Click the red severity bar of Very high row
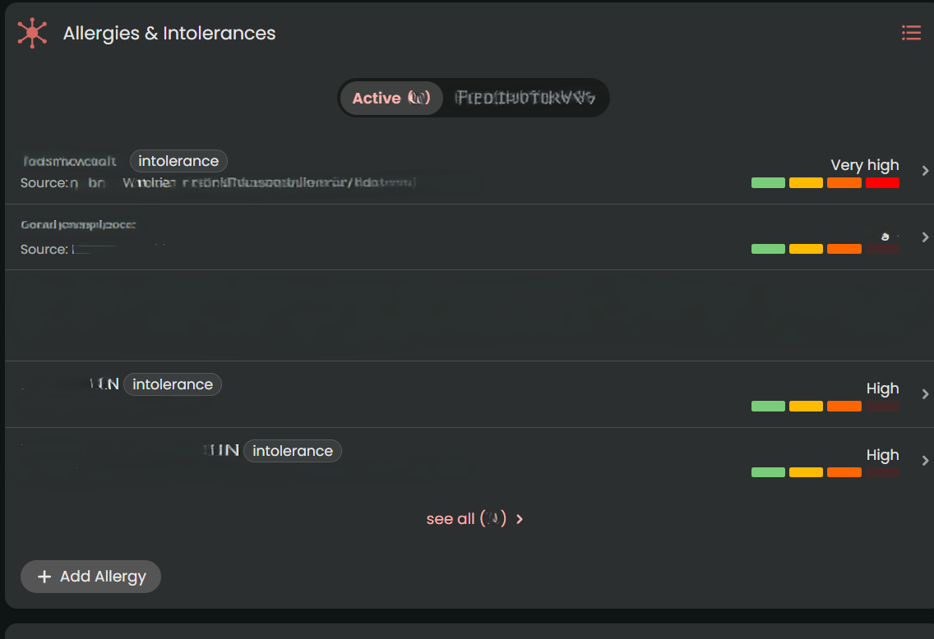This screenshot has height=639, width=934. (882, 182)
